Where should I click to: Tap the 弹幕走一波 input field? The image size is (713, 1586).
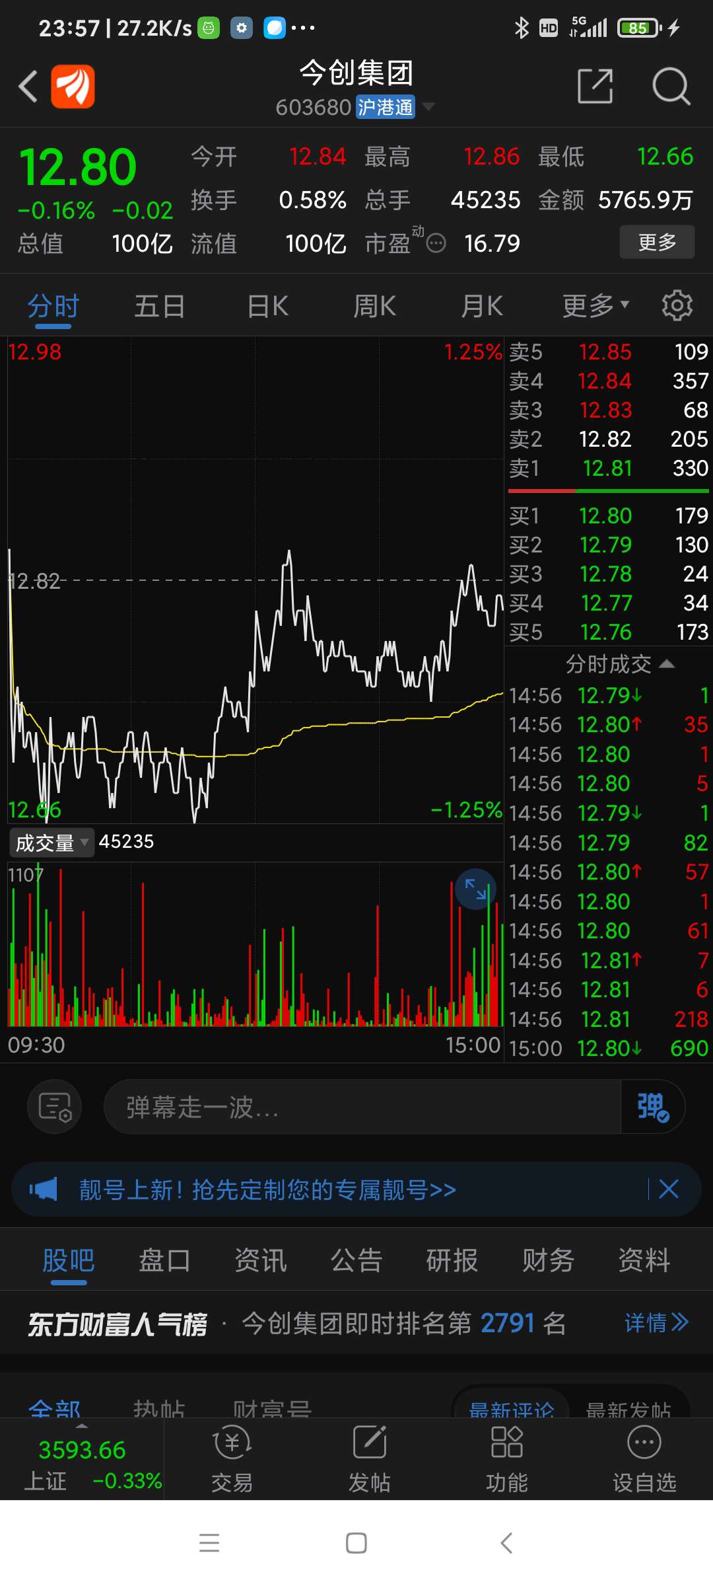pyautogui.click(x=362, y=1107)
